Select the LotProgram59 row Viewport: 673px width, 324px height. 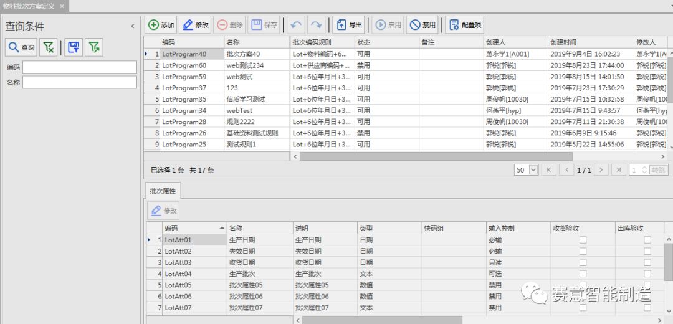[x=184, y=77]
